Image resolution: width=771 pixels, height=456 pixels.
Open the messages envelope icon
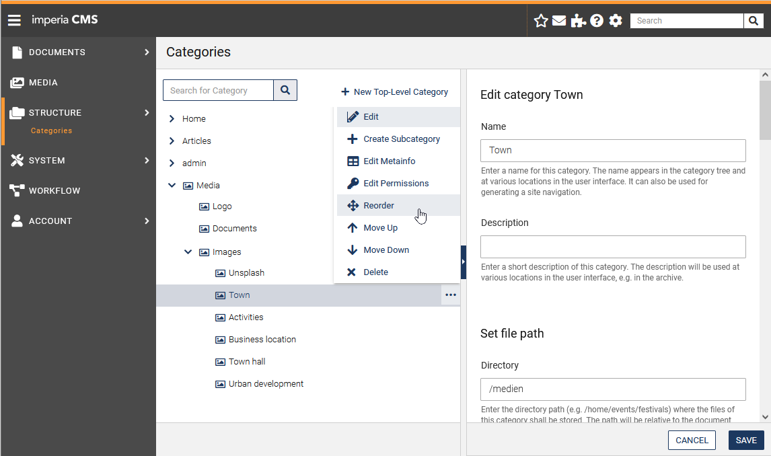[x=559, y=20]
